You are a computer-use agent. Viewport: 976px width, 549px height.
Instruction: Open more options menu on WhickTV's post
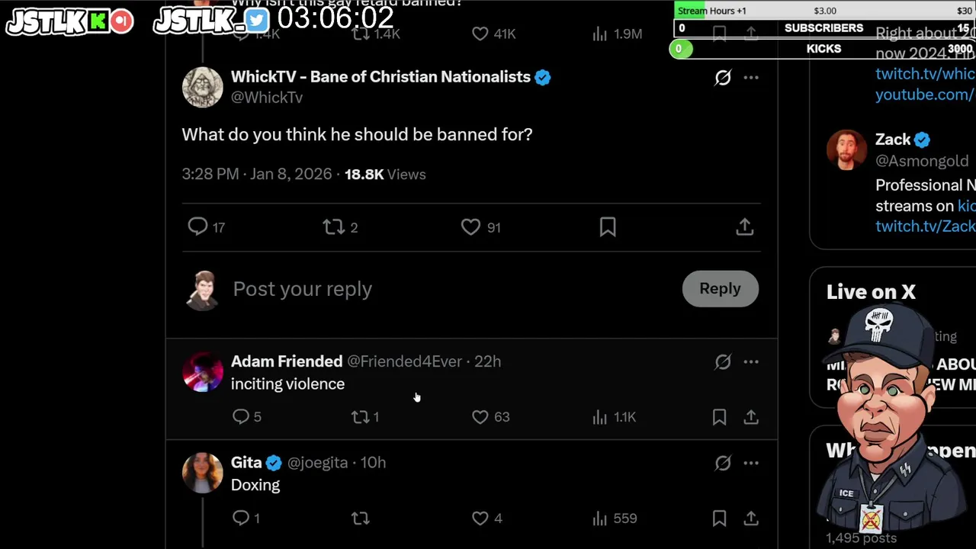click(x=751, y=77)
